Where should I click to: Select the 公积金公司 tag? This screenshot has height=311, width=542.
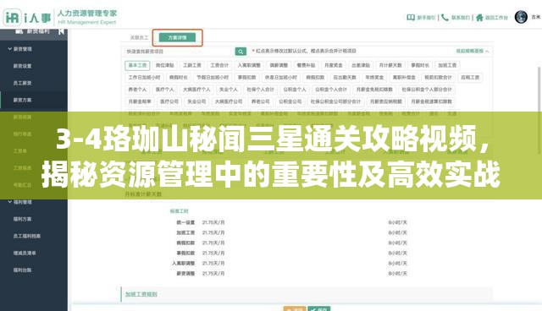click(x=290, y=101)
